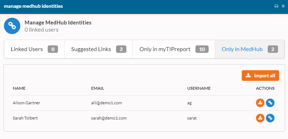The width and height of the screenshot is (288, 139).
Task: Open the Linked Users tab
Action: point(34,49)
